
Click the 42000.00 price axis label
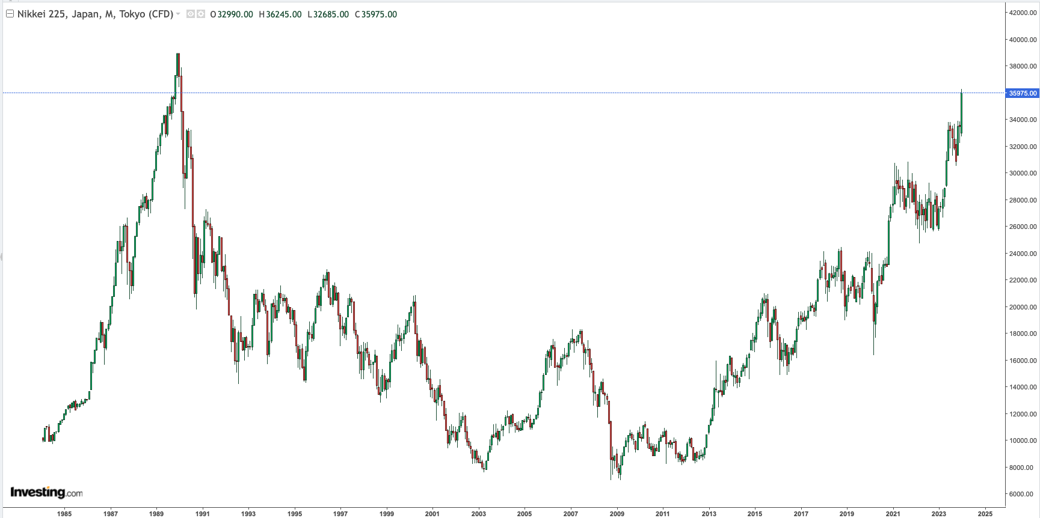(1023, 13)
